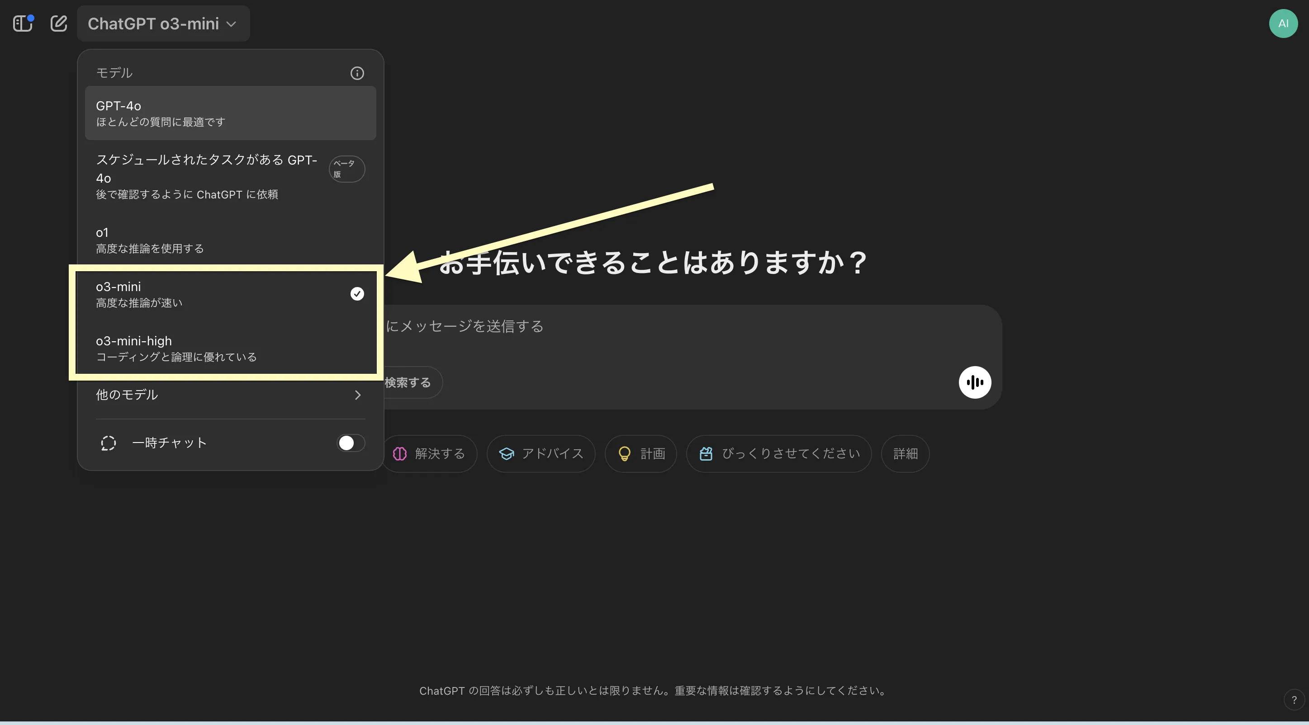Click the 計画 suggestion chip
The height and width of the screenshot is (725, 1309).
tap(640, 453)
